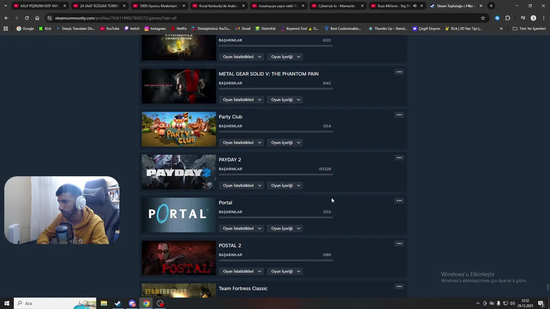This screenshot has width=550, height=309.
Task: Go to the browser home page
Action: 37,18
